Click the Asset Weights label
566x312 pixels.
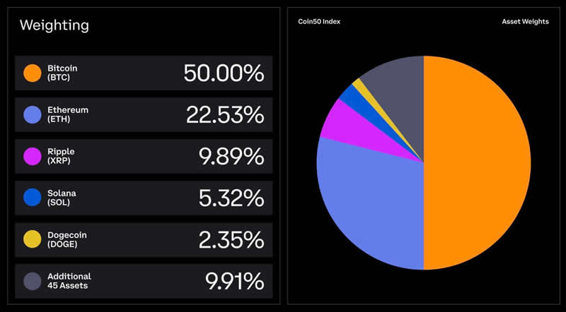pos(525,22)
